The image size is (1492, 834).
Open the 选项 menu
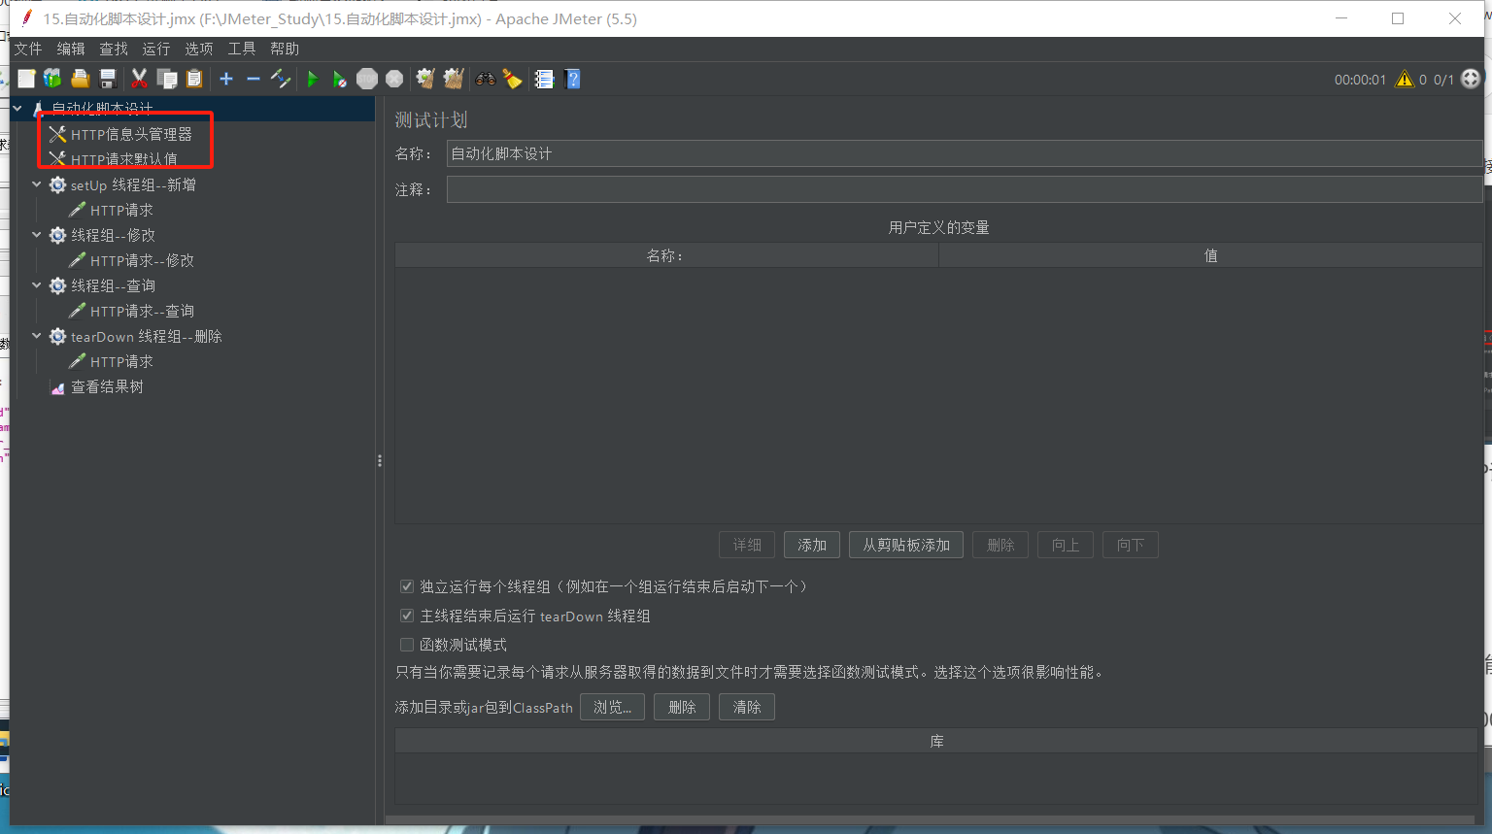(199, 49)
